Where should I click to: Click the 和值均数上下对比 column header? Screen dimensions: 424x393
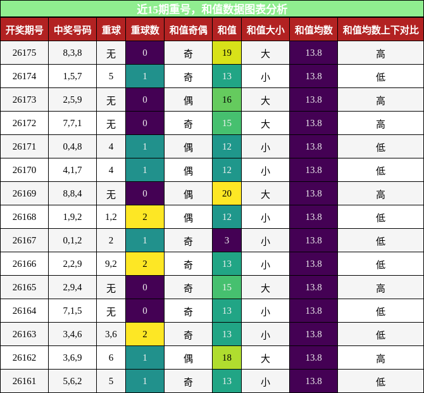coord(380,30)
